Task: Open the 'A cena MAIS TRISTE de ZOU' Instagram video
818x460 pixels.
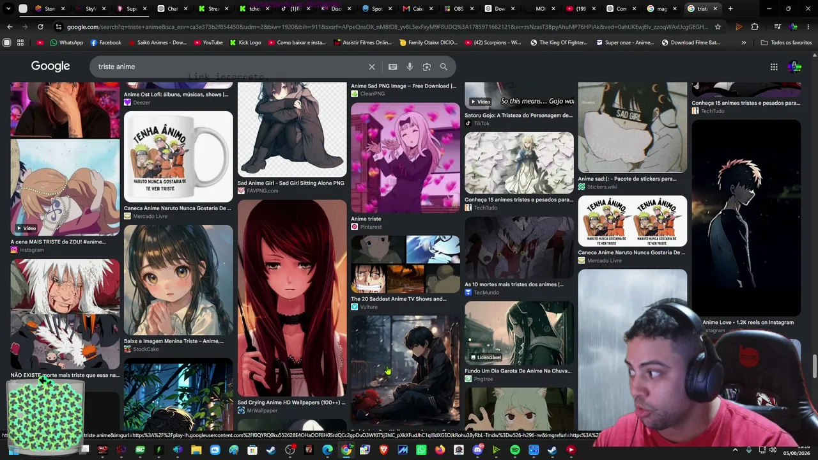Action: point(65,187)
